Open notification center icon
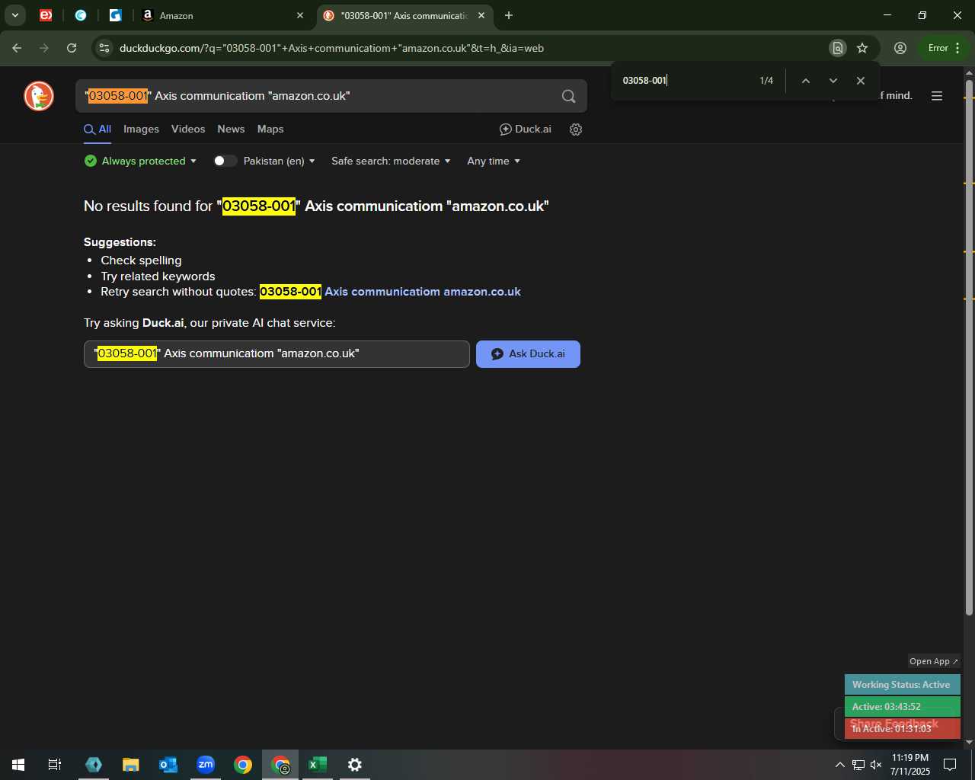This screenshot has width=975, height=780. point(950,765)
